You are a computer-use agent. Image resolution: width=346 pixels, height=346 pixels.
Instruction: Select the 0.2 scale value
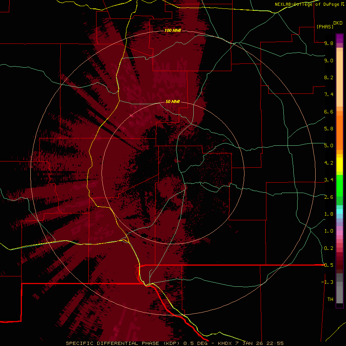pyautogui.click(x=329, y=248)
